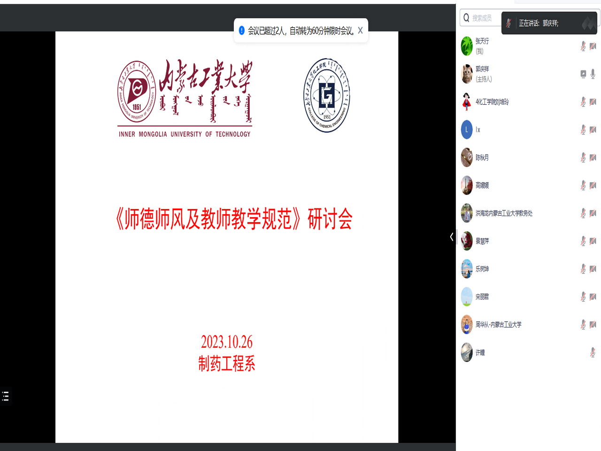This screenshot has width=601, height=451.
Task: Click the shared slide title 师德师风 研讨会
Action: tap(234, 219)
